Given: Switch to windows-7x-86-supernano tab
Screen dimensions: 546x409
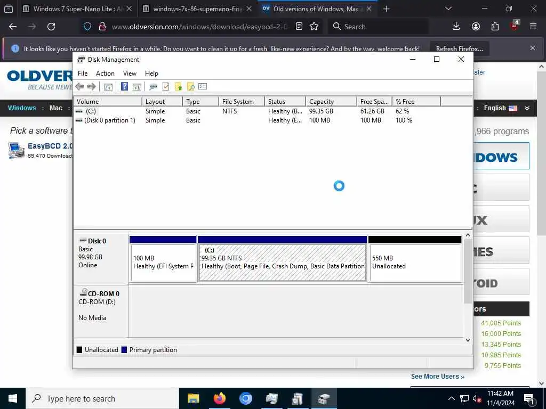Looking at the screenshot, I should pyautogui.click(x=197, y=9).
